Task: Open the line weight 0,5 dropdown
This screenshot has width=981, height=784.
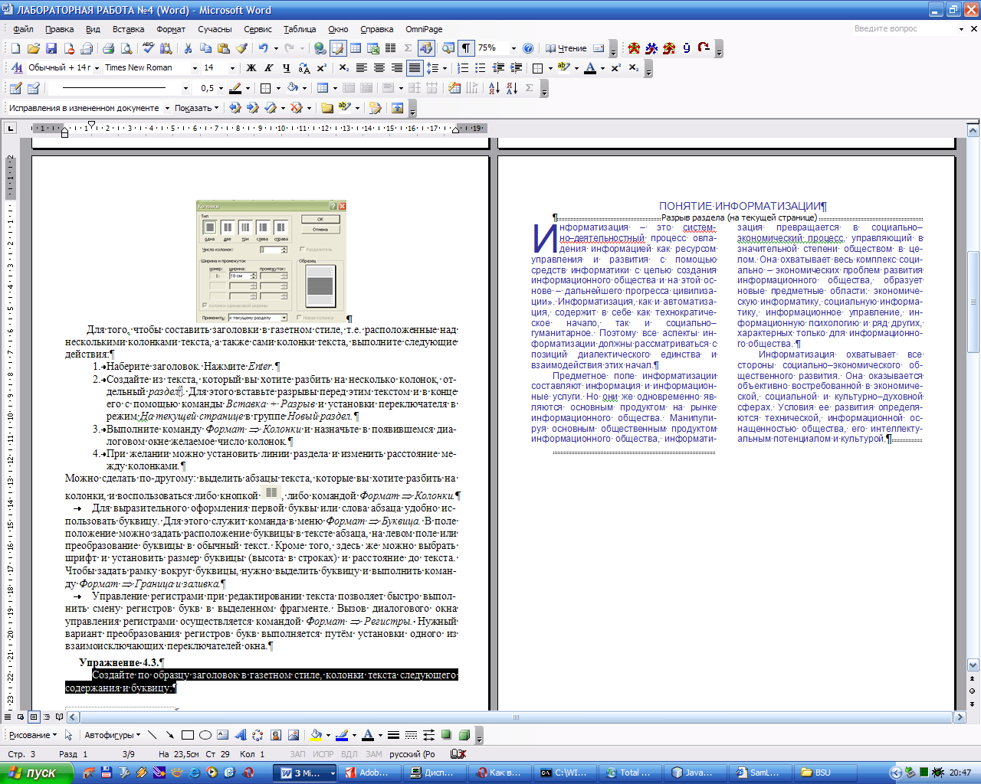Action: pos(222,88)
